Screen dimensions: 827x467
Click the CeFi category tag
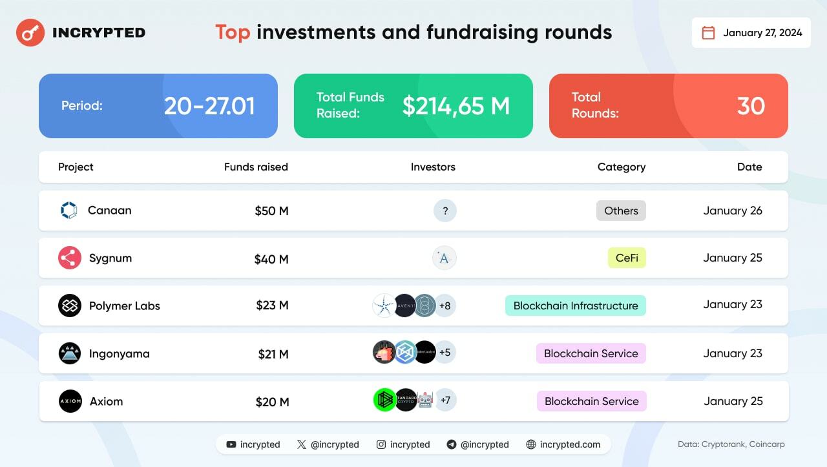627,258
